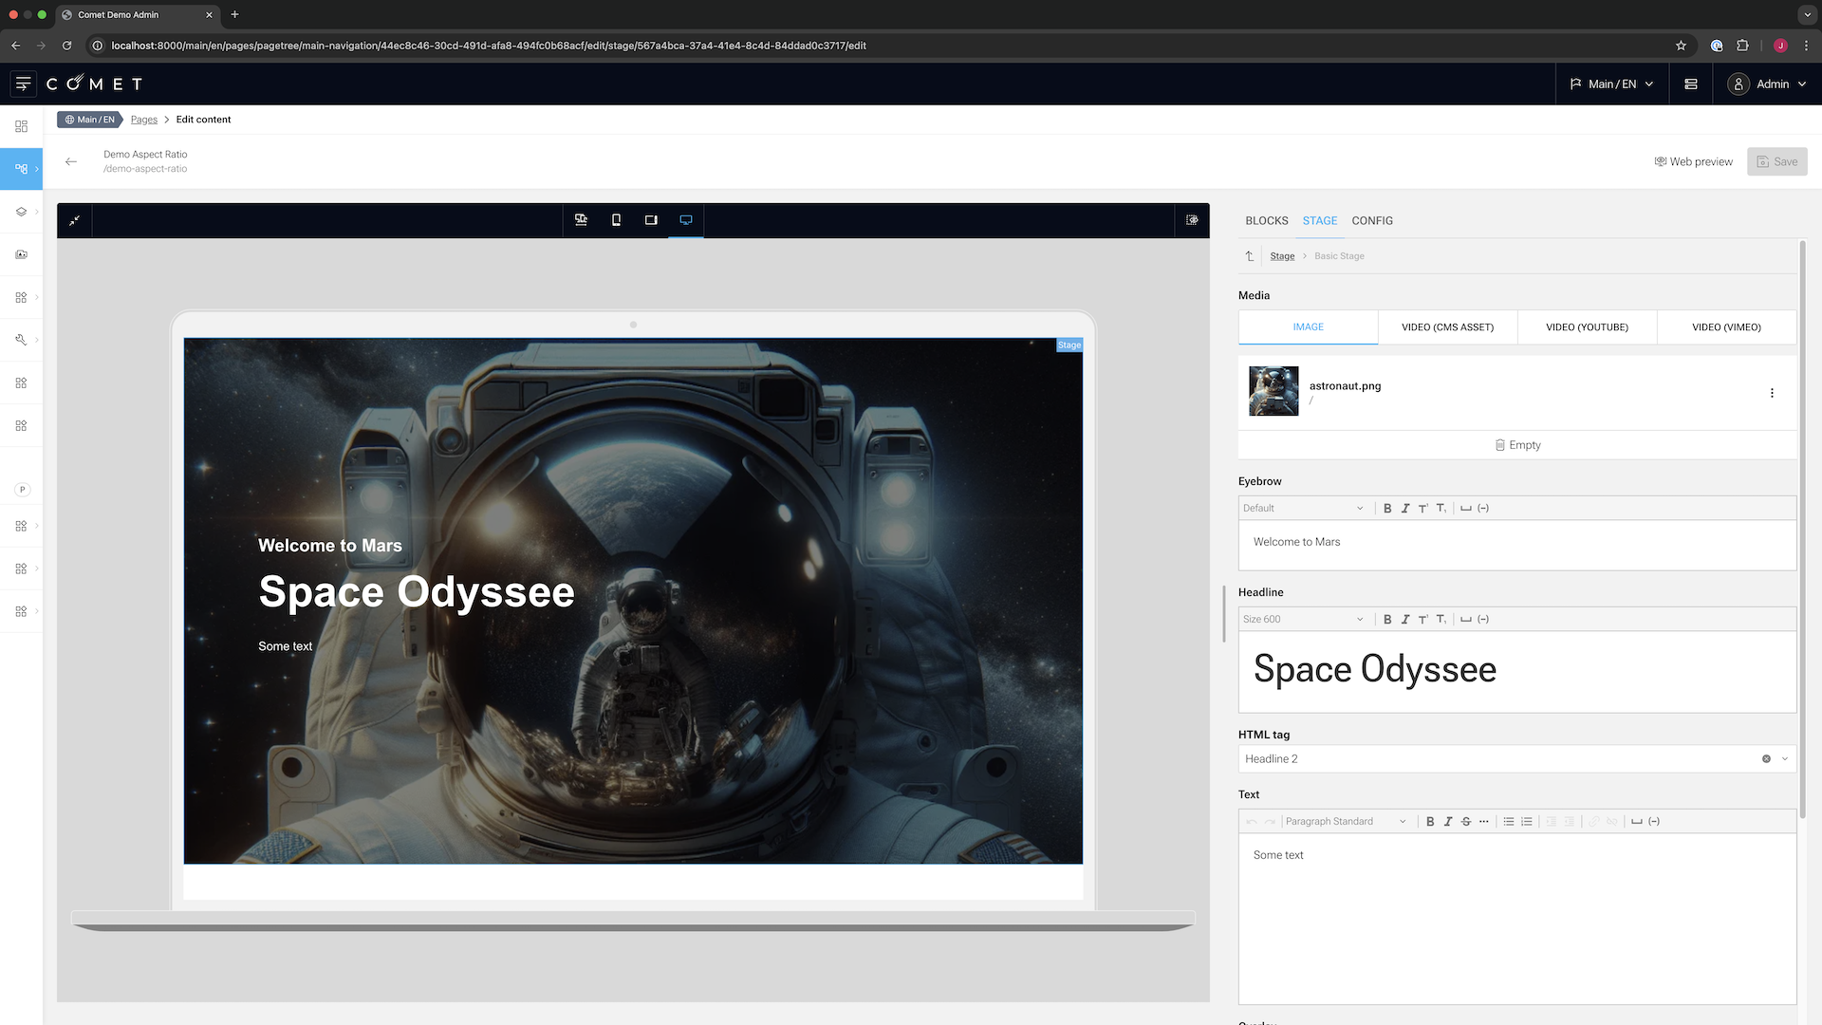Image resolution: width=1822 pixels, height=1025 pixels.
Task: Click bold icon in Headline toolbar
Action: 1387,620
